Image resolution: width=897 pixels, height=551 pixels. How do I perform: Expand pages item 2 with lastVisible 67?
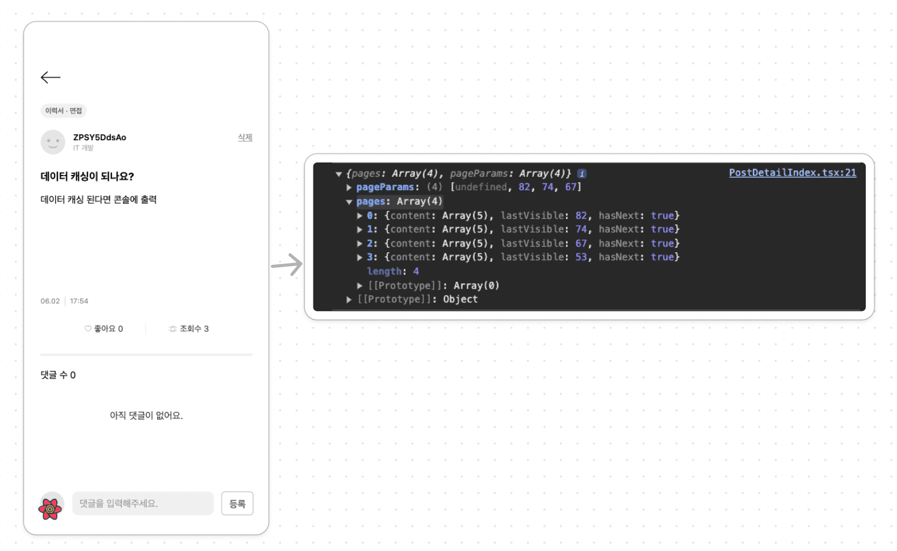coord(359,244)
